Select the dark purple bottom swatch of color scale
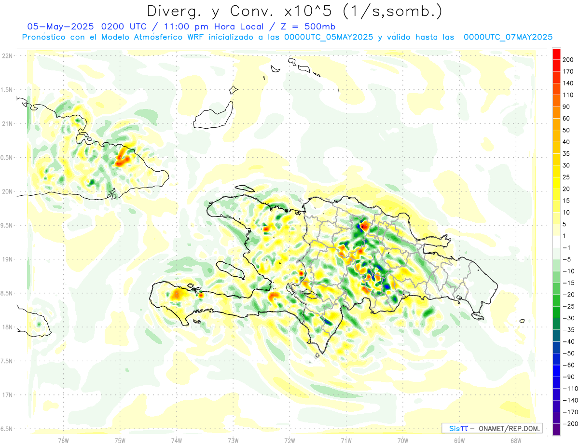This screenshot has height=447, width=579. (556, 430)
